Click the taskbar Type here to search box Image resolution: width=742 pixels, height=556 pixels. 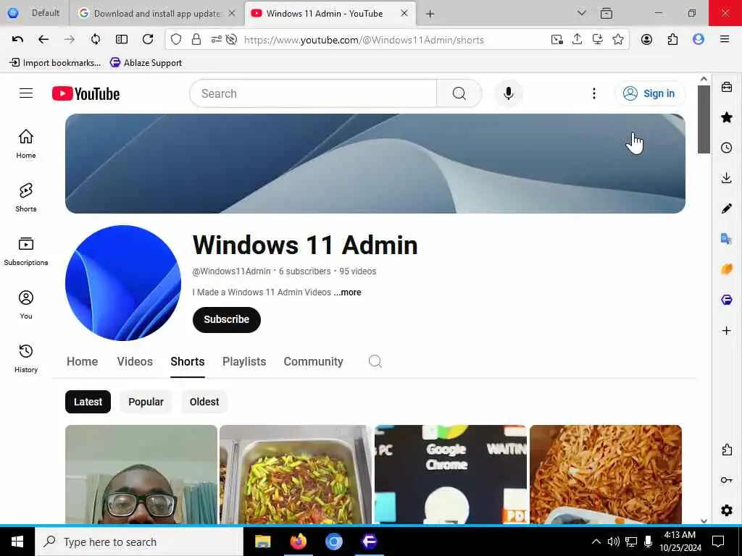139,542
